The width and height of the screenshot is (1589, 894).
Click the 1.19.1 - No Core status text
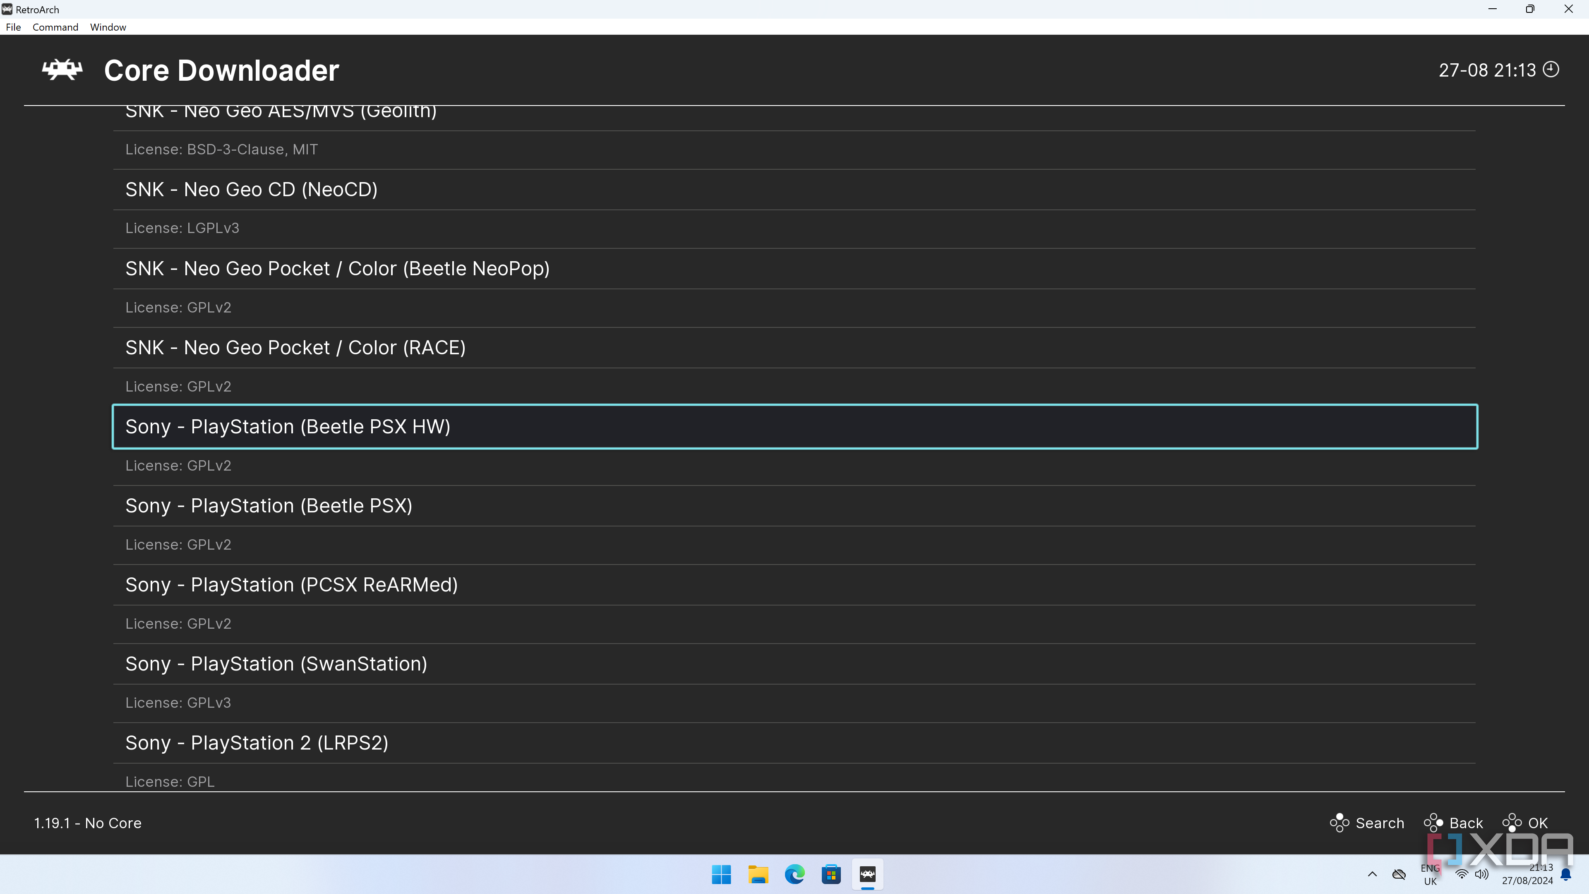pyautogui.click(x=88, y=823)
